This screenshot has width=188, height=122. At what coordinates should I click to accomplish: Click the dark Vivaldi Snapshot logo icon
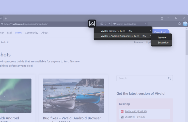[122, 117]
